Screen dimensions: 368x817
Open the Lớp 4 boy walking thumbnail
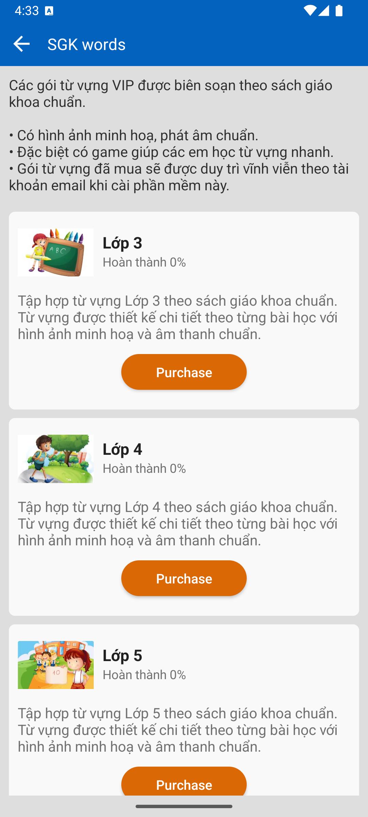(x=56, y=459)
